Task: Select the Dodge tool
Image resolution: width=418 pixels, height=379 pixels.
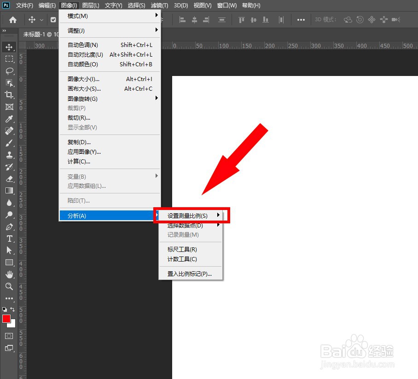Action: [x=9, y=215]
